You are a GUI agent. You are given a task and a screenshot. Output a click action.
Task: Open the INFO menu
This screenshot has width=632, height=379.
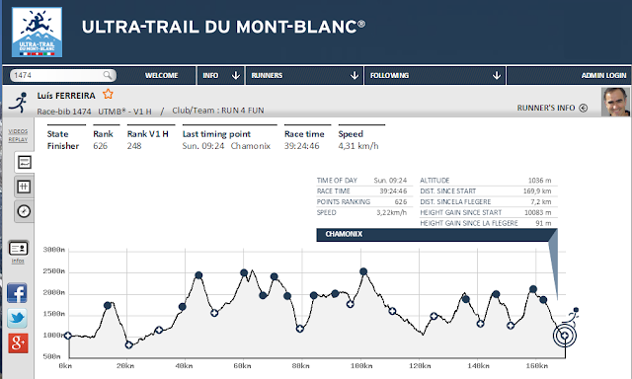pos(210,75)
